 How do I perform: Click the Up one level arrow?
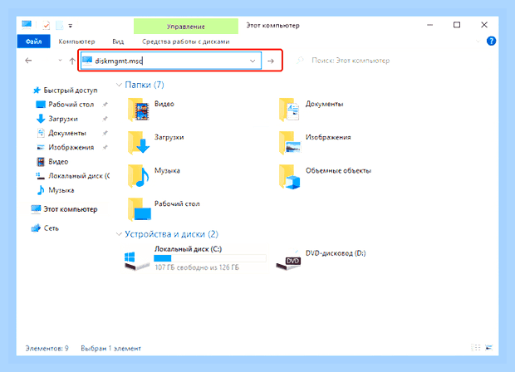coord(72,61)
